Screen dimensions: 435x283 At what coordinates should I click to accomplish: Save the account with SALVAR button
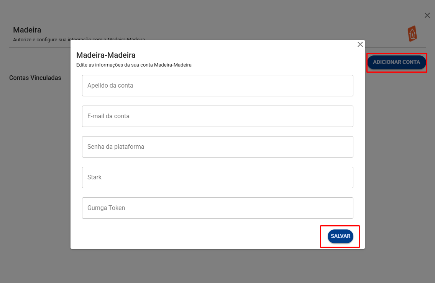(x=340, y=236)
